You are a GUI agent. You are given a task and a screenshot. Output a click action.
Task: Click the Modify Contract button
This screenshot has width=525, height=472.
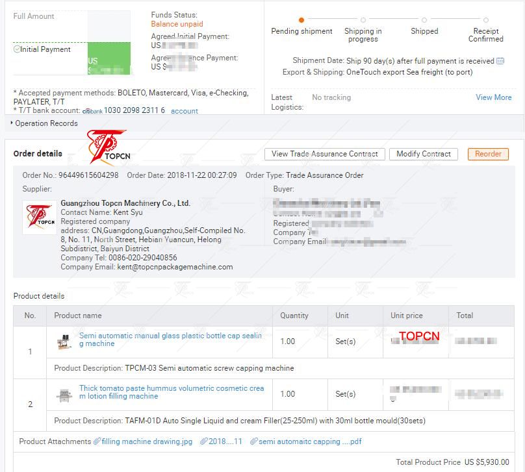pos(424,154)
